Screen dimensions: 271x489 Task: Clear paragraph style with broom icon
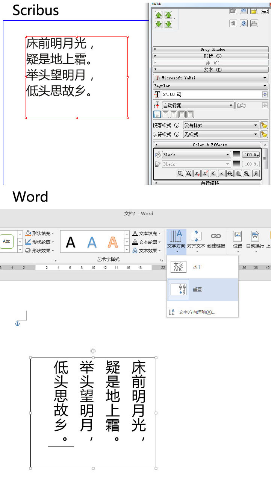pyautogui.click(x=264, y=125)
